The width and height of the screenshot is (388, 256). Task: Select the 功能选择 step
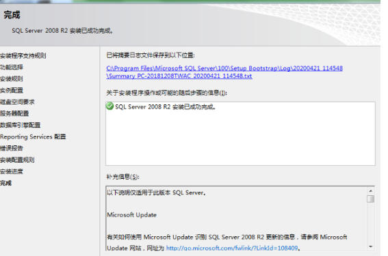pyautogui.click(x=12, y=67)
